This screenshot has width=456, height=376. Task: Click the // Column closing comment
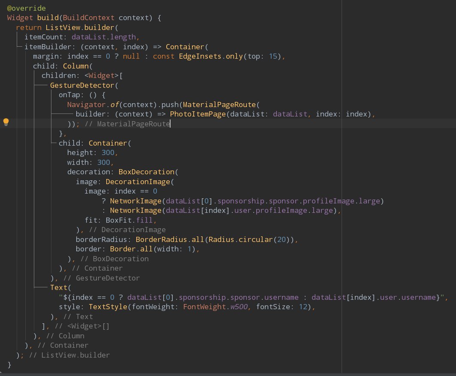(x=65, y=336)
